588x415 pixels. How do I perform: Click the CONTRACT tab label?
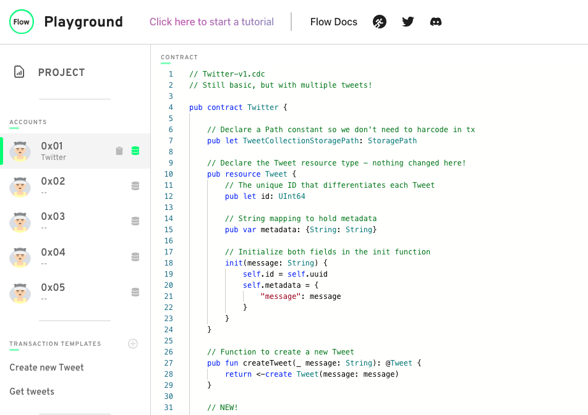coord(179,57)
